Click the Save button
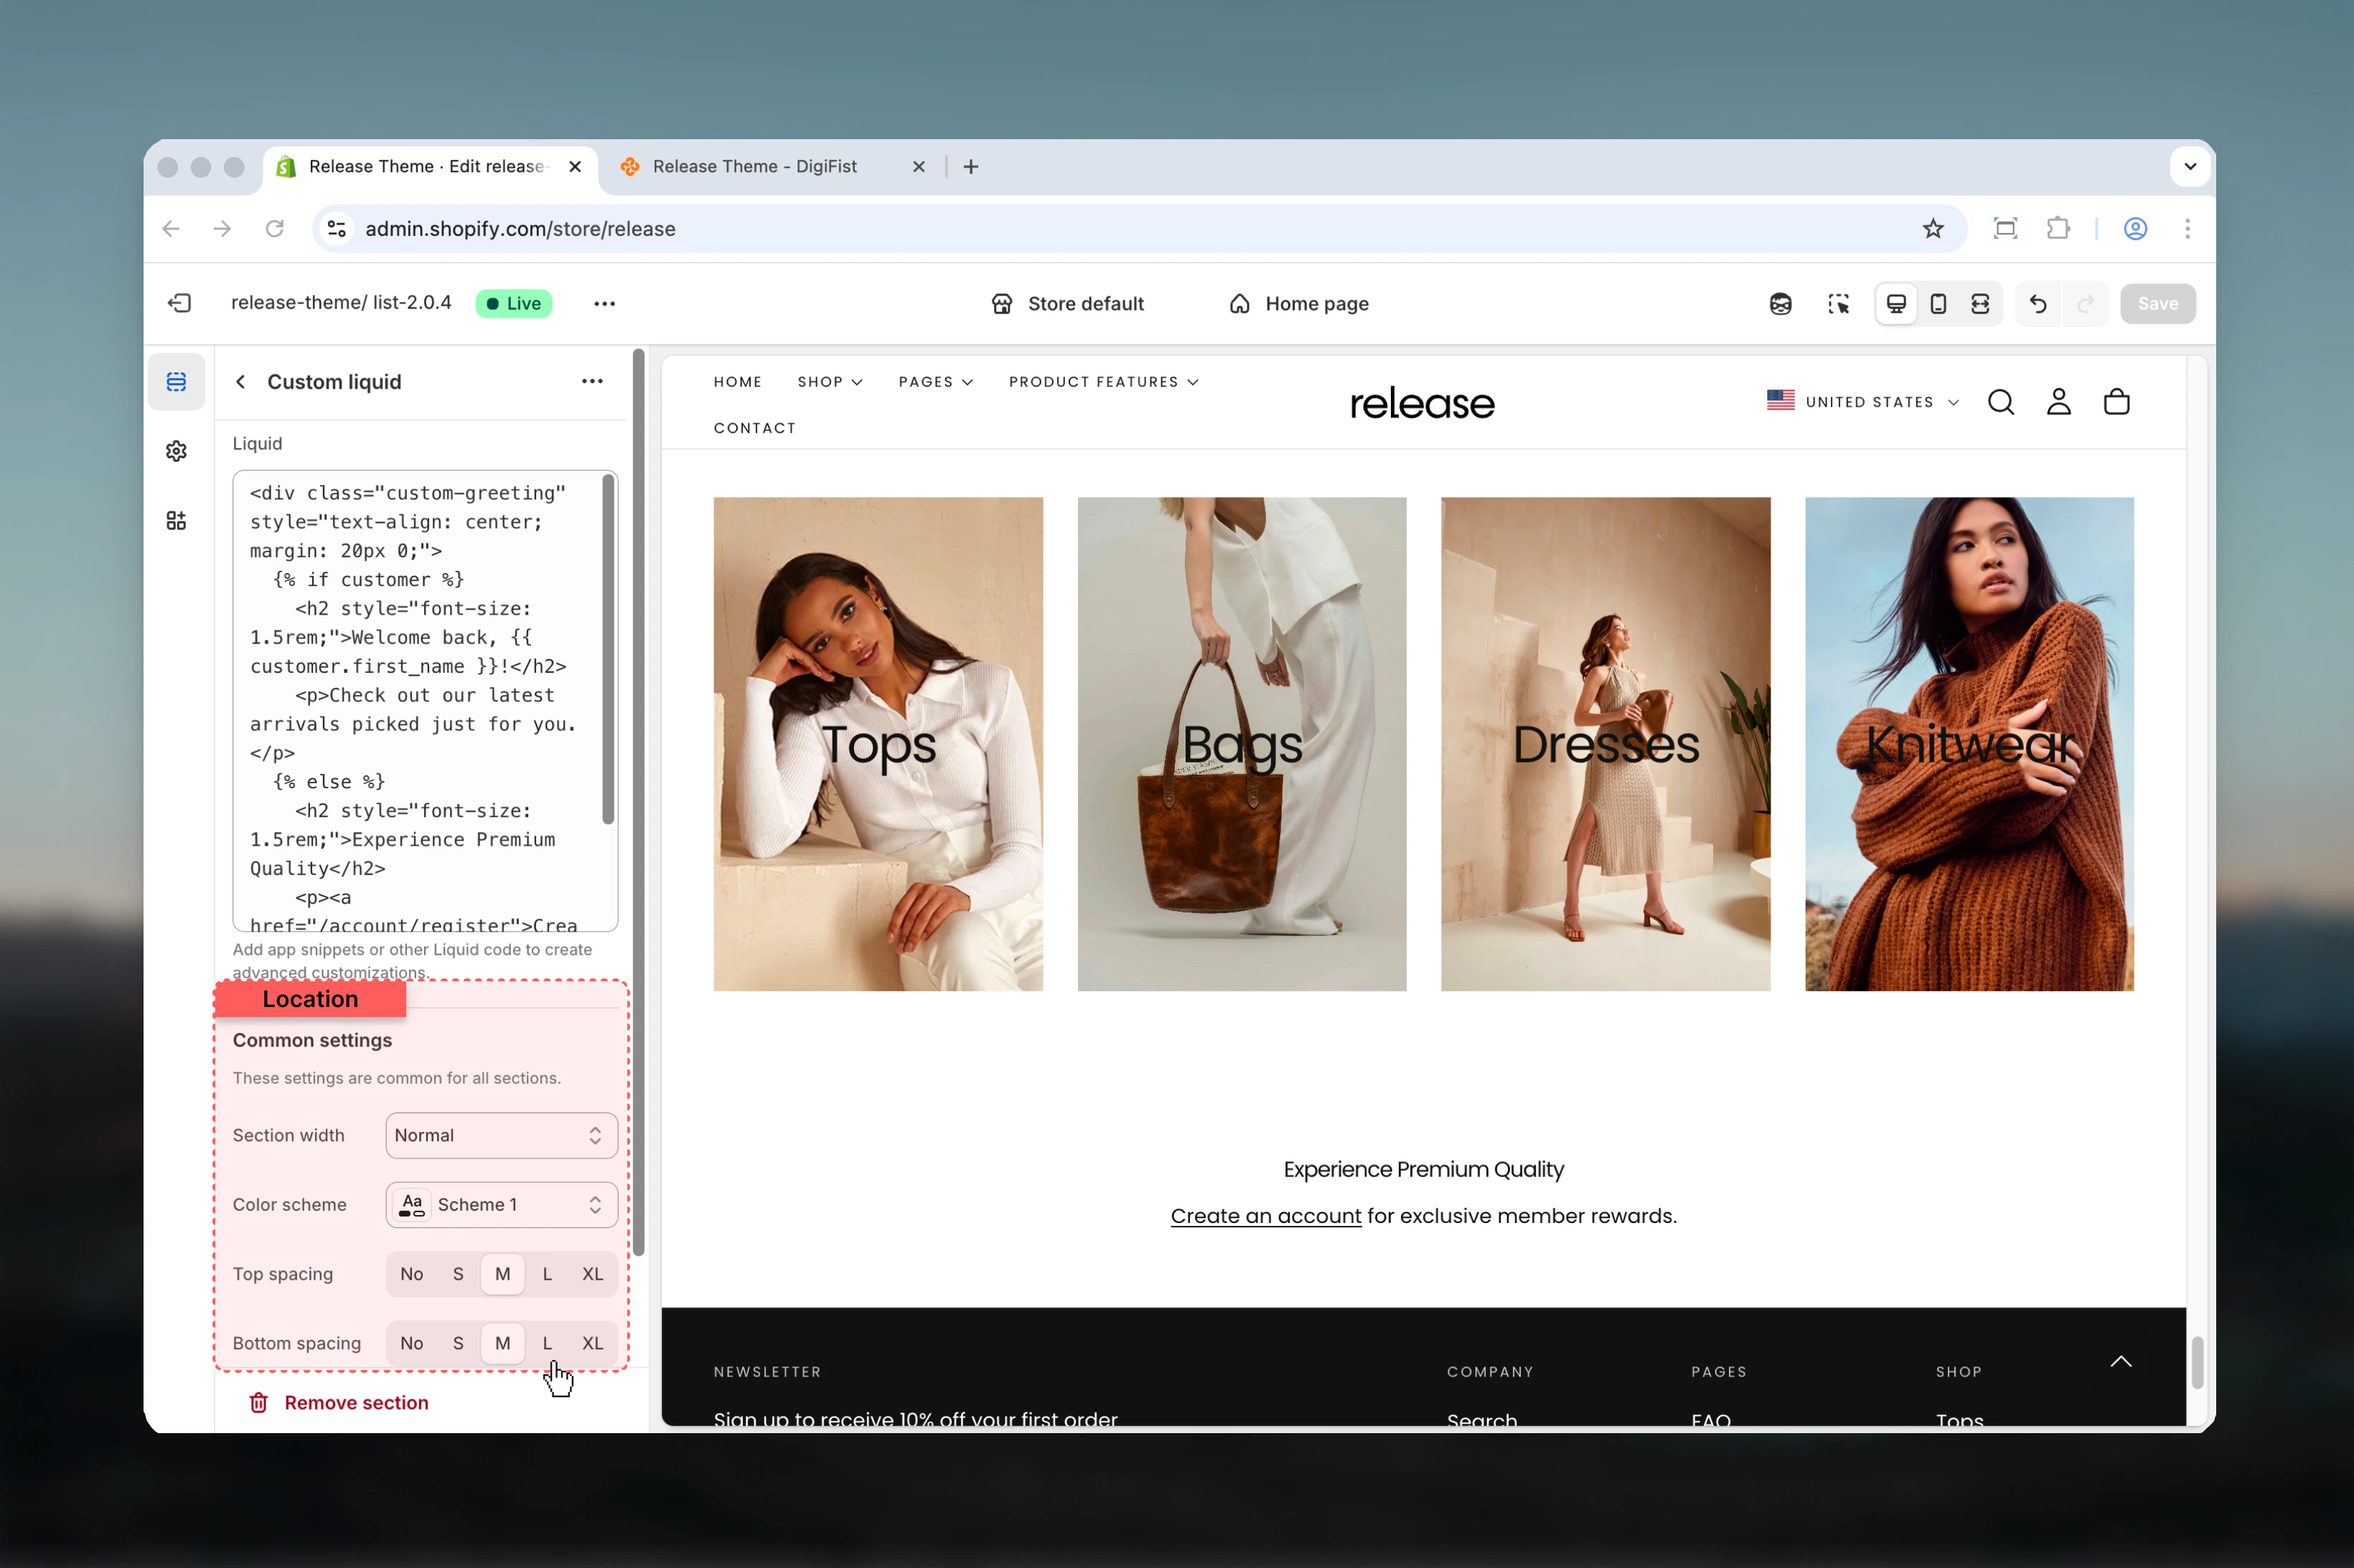The height and width of the screenshot is (1568, 2354). pos(2157,304)
